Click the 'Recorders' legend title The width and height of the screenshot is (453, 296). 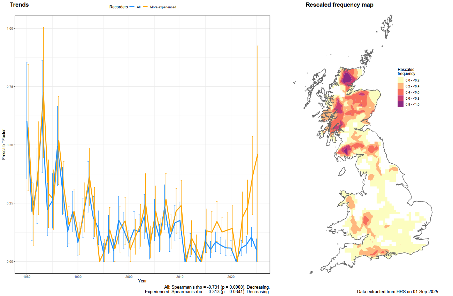118,7
